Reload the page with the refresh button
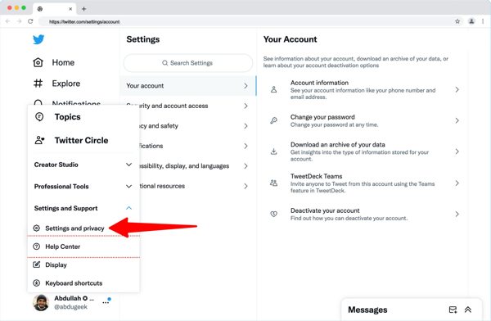 click(30, 21)
